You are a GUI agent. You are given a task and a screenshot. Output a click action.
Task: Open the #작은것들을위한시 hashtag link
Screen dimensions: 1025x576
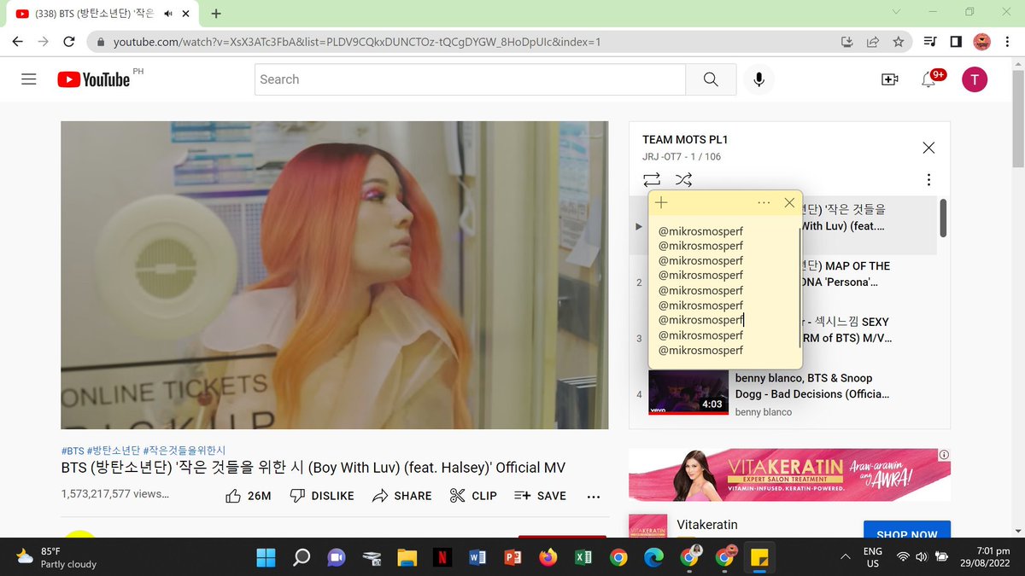(x=184, y=451)
